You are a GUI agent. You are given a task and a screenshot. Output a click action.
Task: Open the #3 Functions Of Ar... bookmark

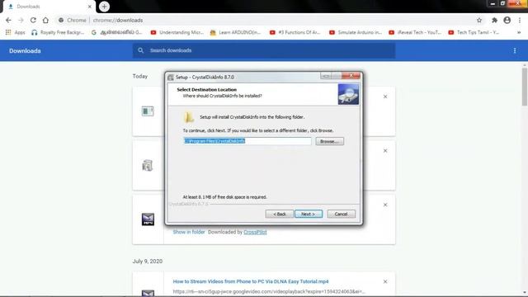295,32
